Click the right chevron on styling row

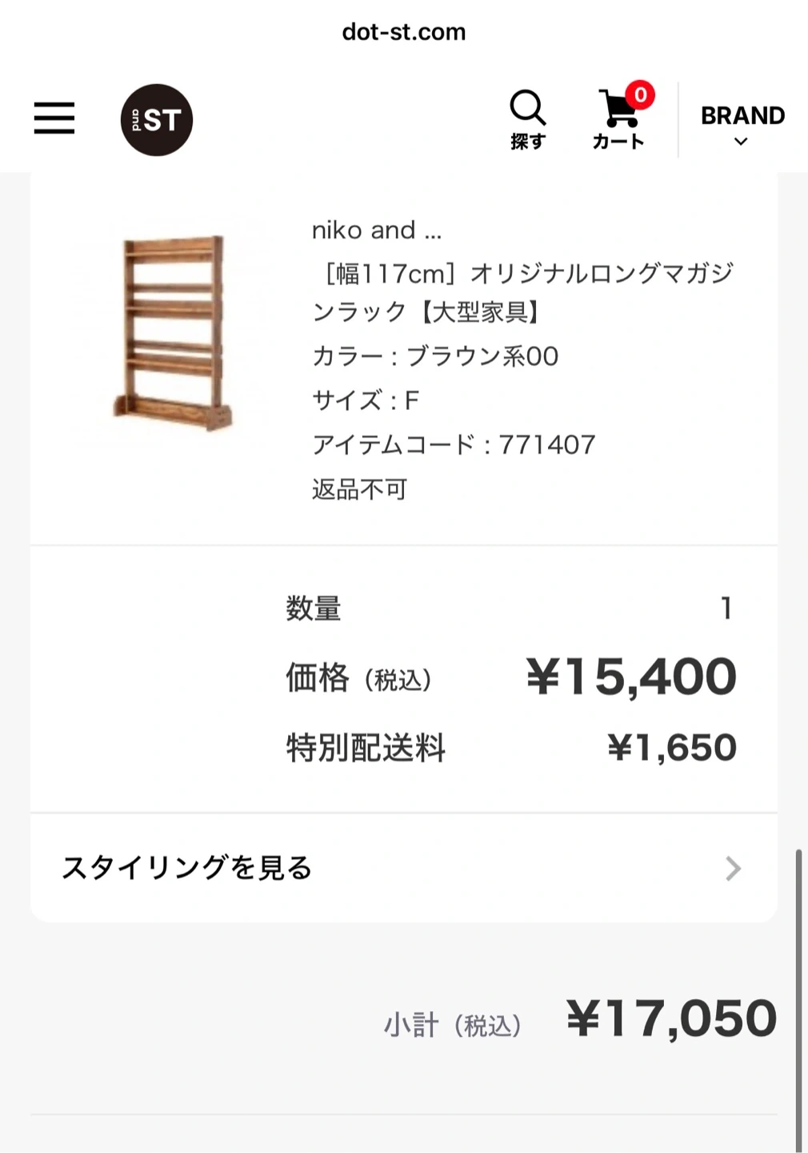(x=733, y=869)
